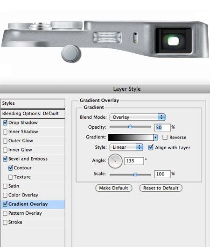Open the gradient picker arrow
210x247 pixels.
[x=155, y=138]
